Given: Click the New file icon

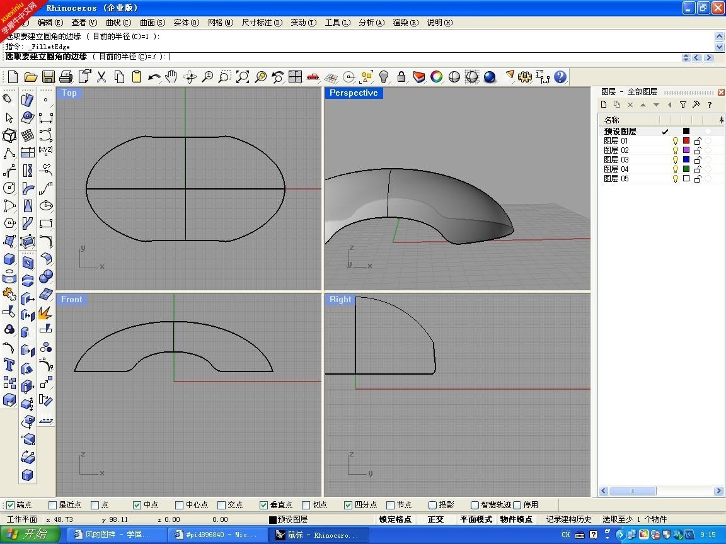Looking at the screenshot, I should [13, 77].
